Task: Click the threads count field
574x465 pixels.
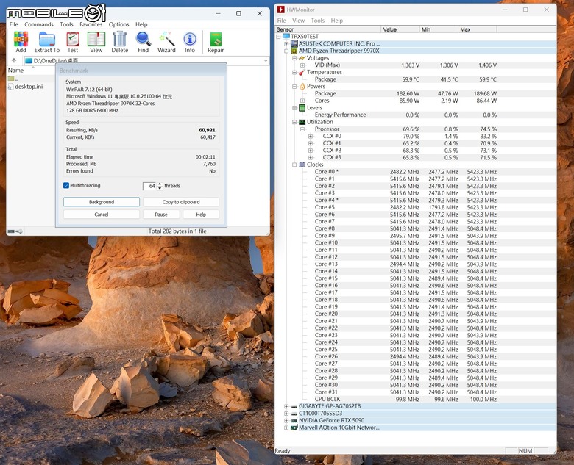Action: point(149,186)
